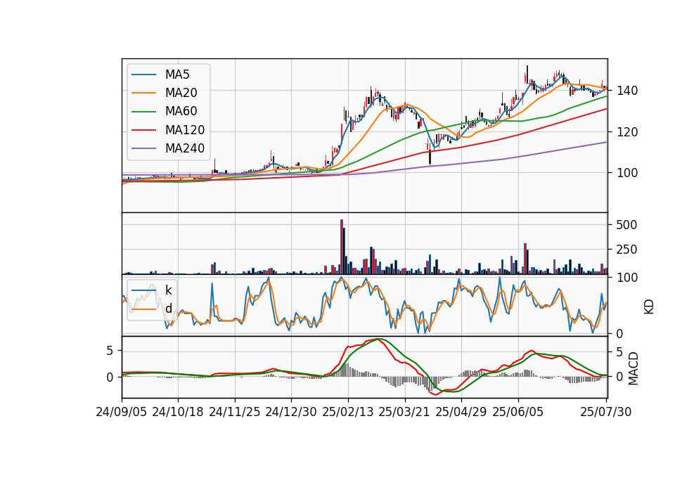675x485 pixels.
Task: Click the orange MA20 line sample in legend
Action: pyautogui.click(x=143, y=93)
